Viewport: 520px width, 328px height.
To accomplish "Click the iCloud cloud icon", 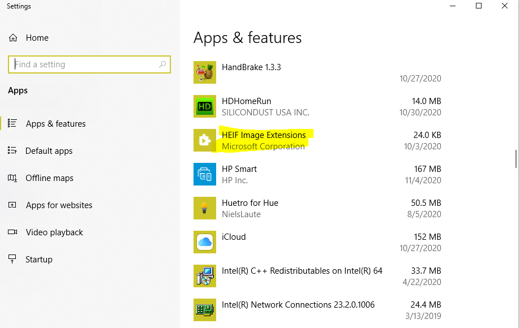I will [x=205, y=242].
